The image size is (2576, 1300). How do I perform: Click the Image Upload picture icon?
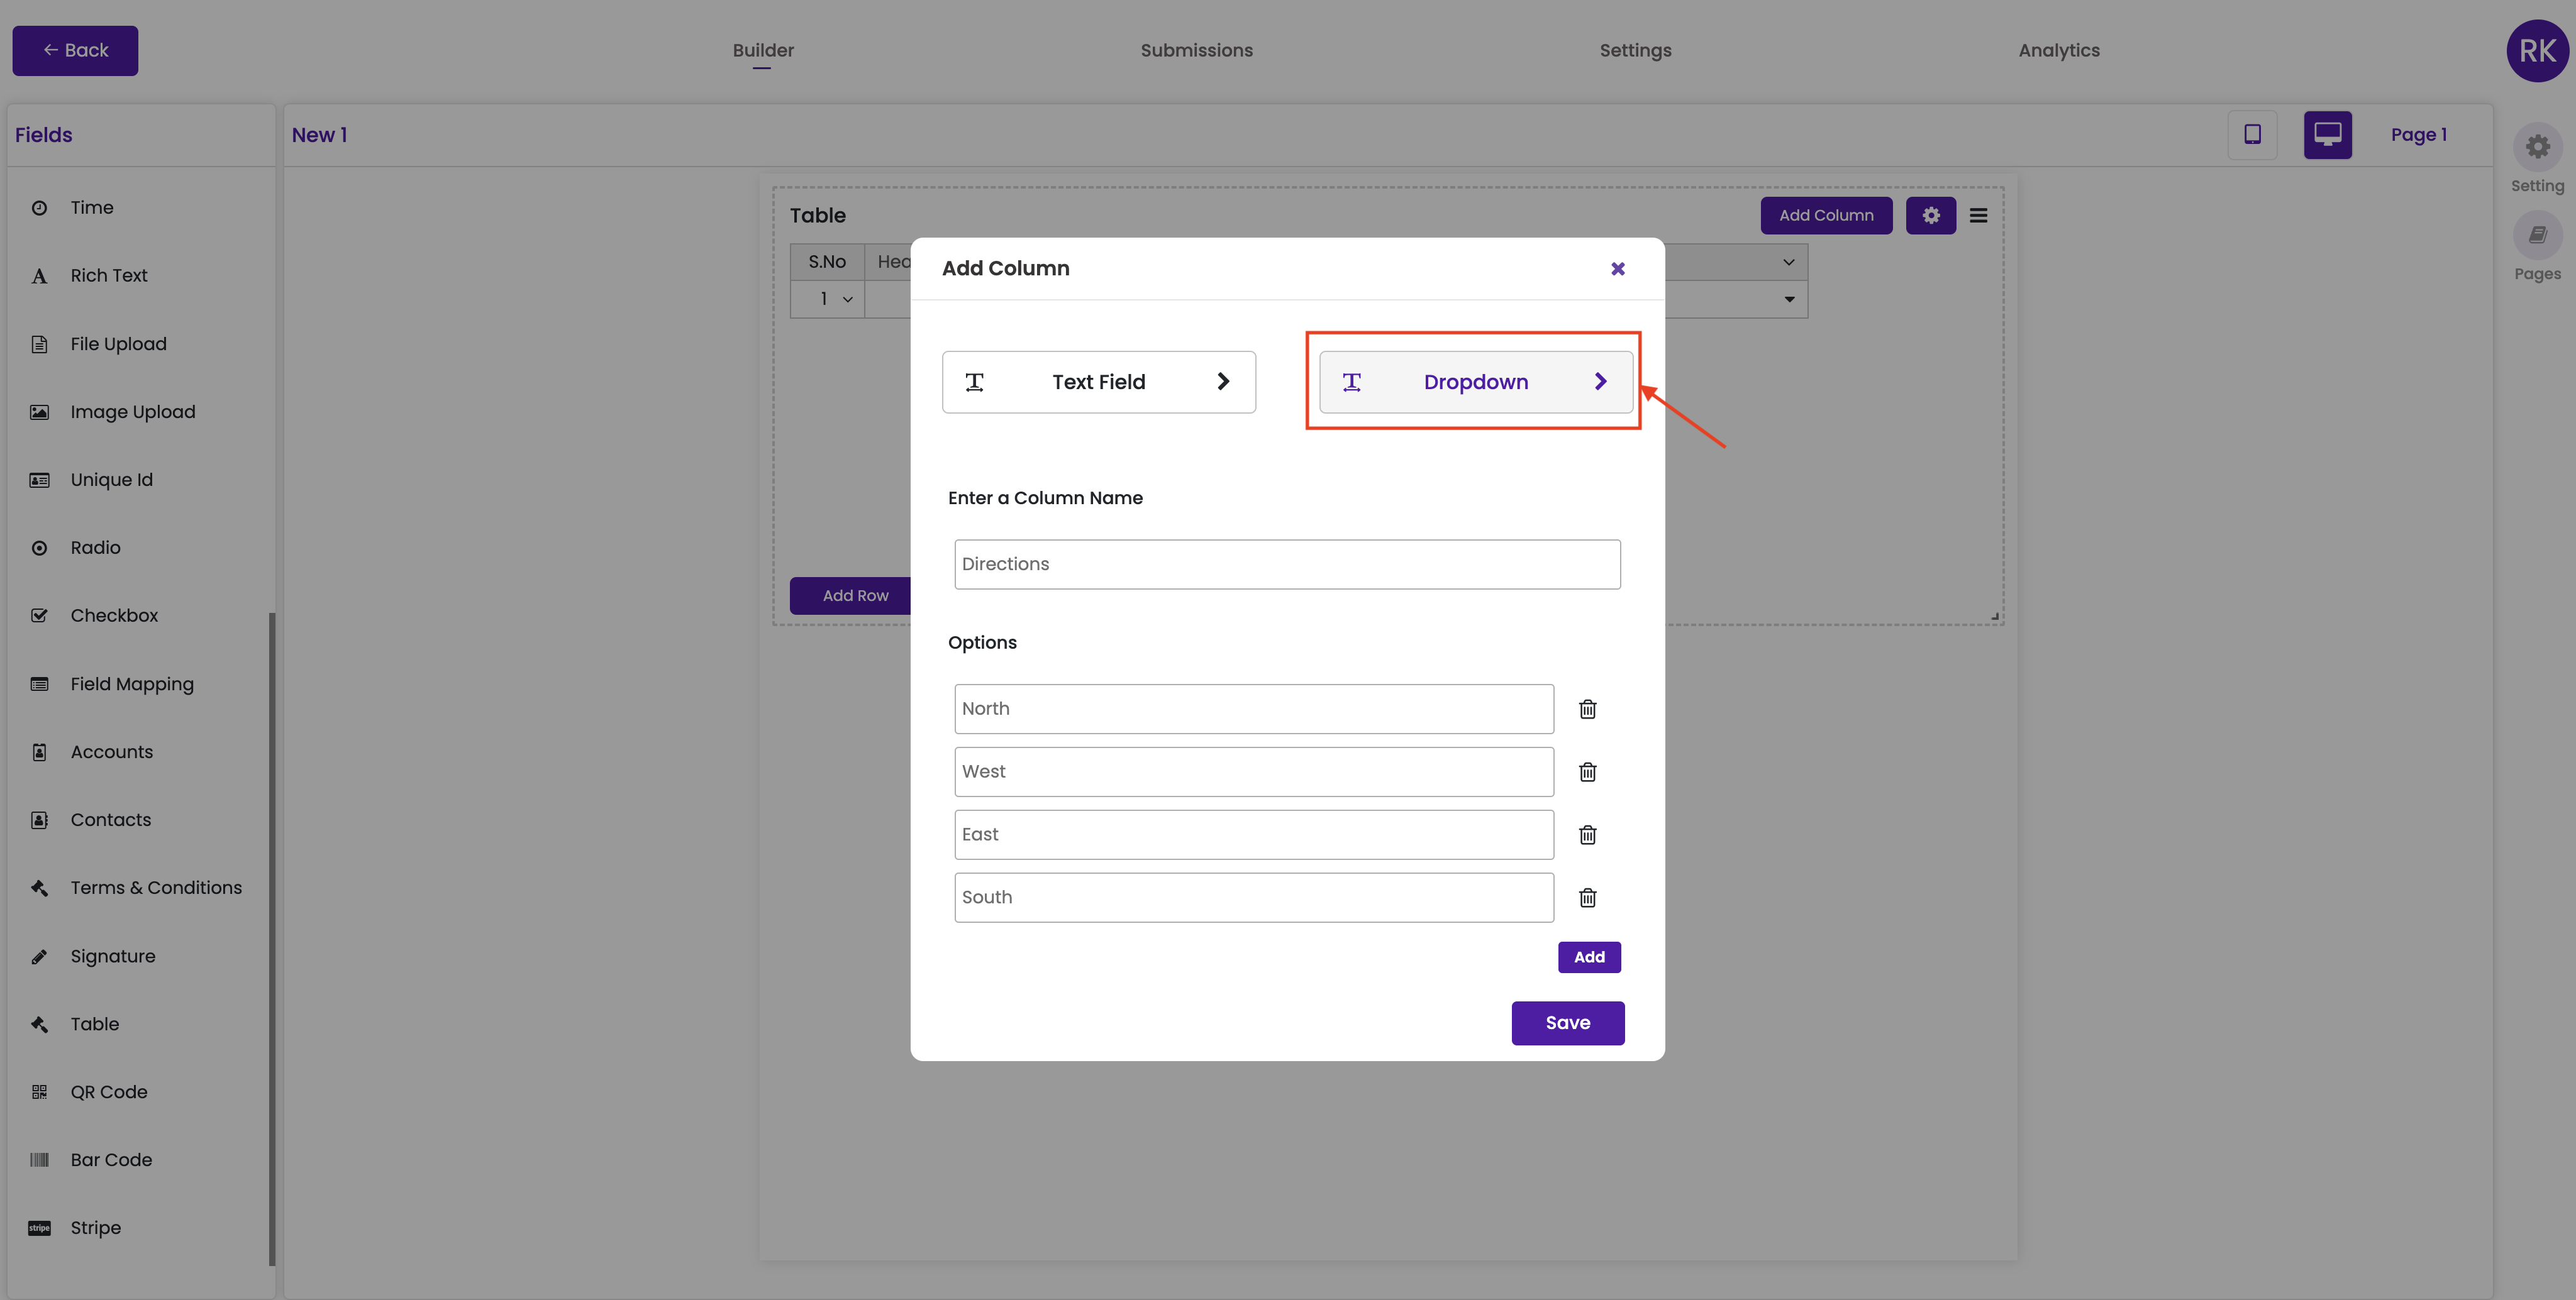pos(39,412)
